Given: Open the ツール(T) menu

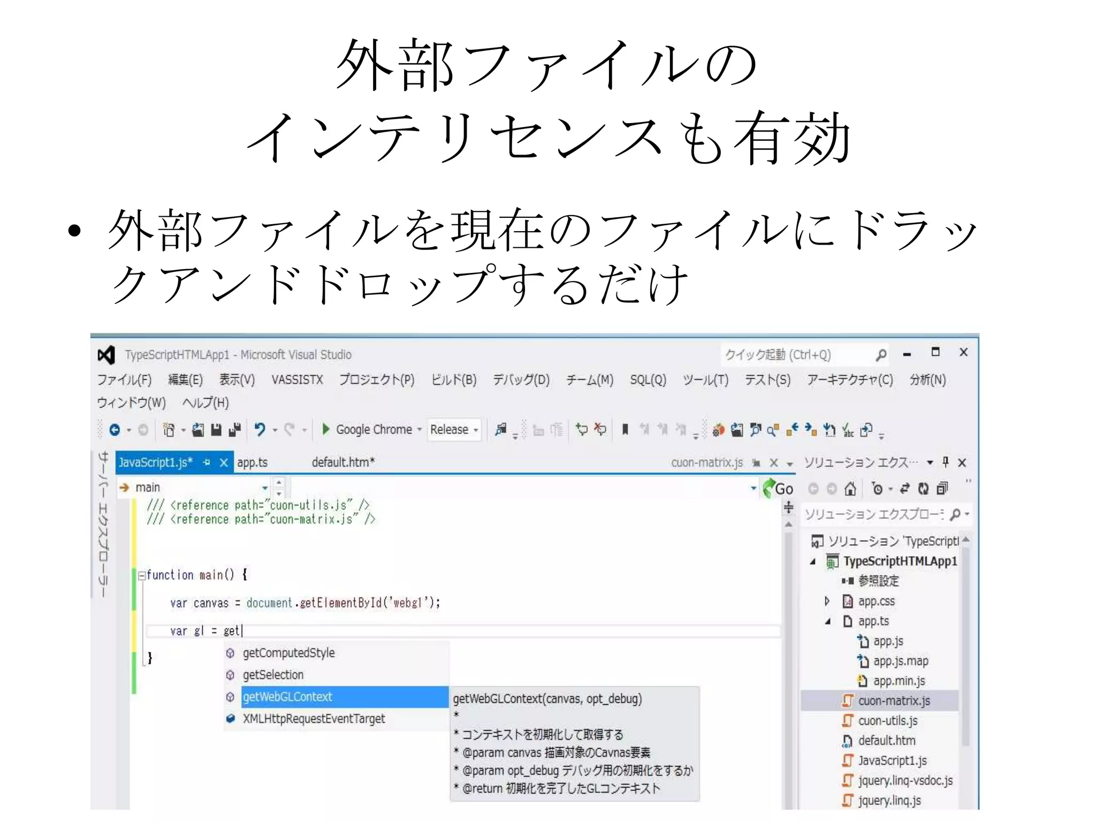Looking at the screenshot, I should tap(706, 379).
